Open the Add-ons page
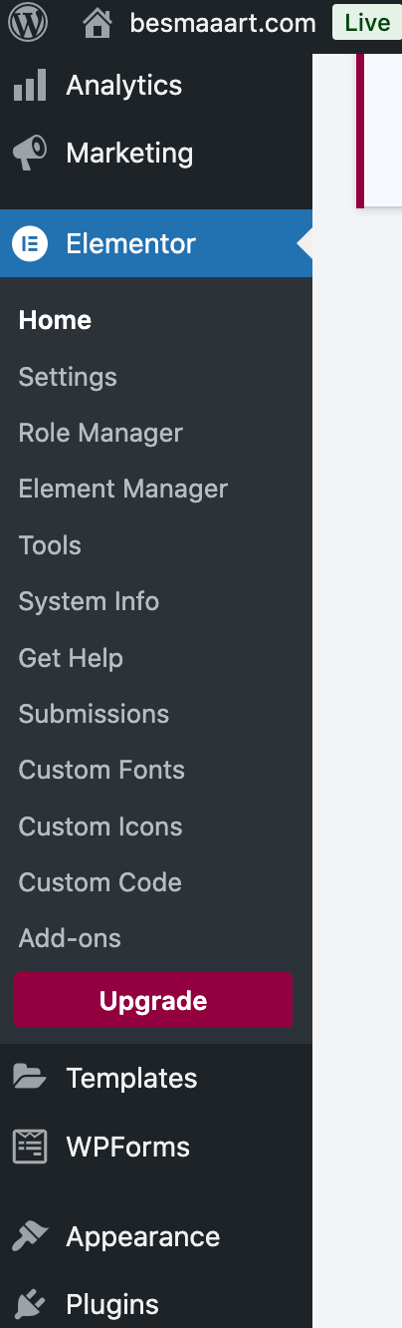The height and width of the screenshot is (1328, 402). pyautogui.click(x=70, y=938)
